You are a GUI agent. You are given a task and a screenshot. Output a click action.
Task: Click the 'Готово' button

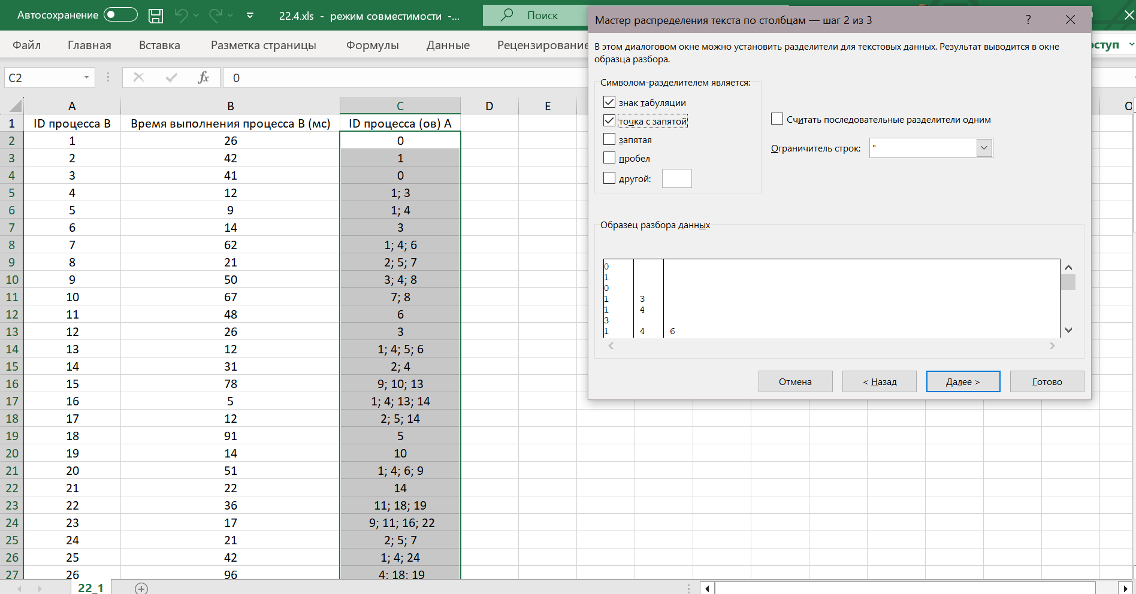coord(1047,381)
